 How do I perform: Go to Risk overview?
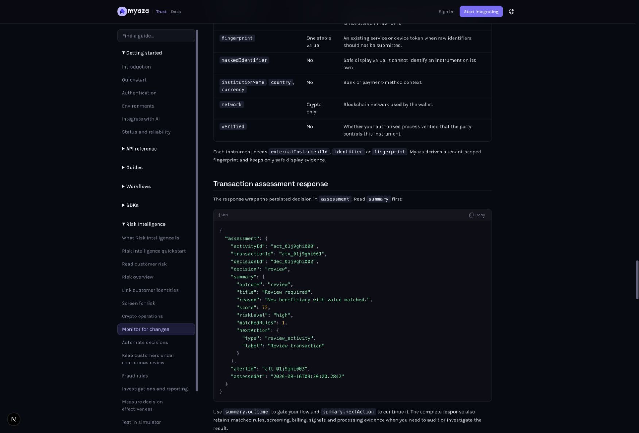[x=138, y=277]
